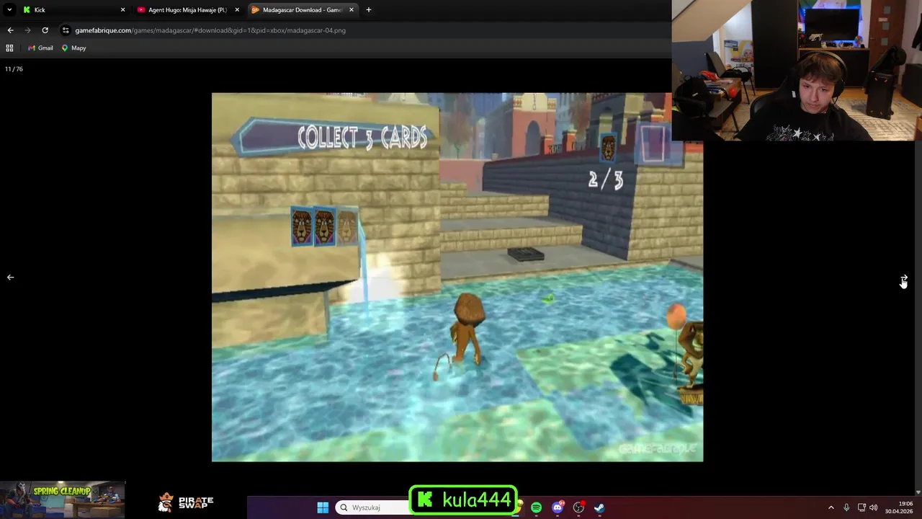Open the Gmail bookmark

tap(40, 48)
